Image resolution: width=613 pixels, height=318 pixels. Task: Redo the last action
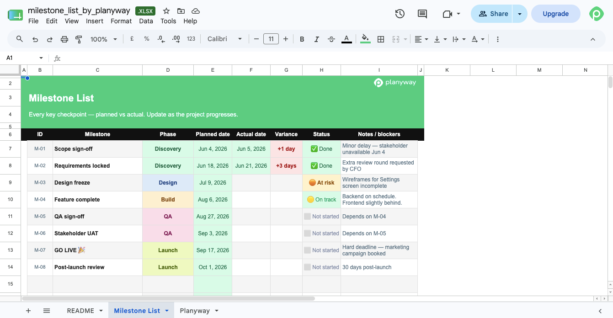pos(50,39)
